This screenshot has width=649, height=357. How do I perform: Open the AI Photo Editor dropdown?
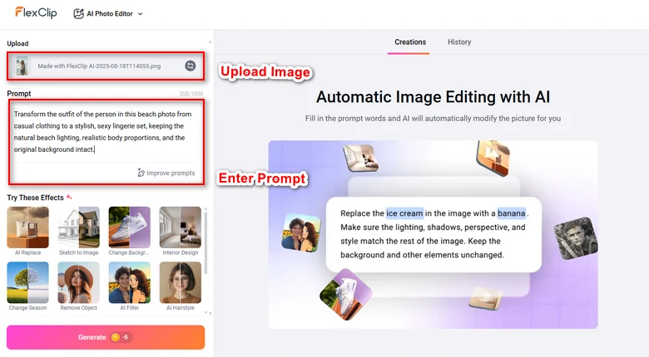[x=108, y=13]
